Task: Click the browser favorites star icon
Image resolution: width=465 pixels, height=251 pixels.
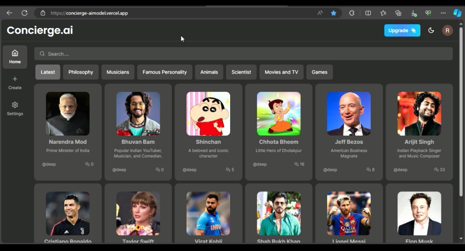Action: point(334,13)
